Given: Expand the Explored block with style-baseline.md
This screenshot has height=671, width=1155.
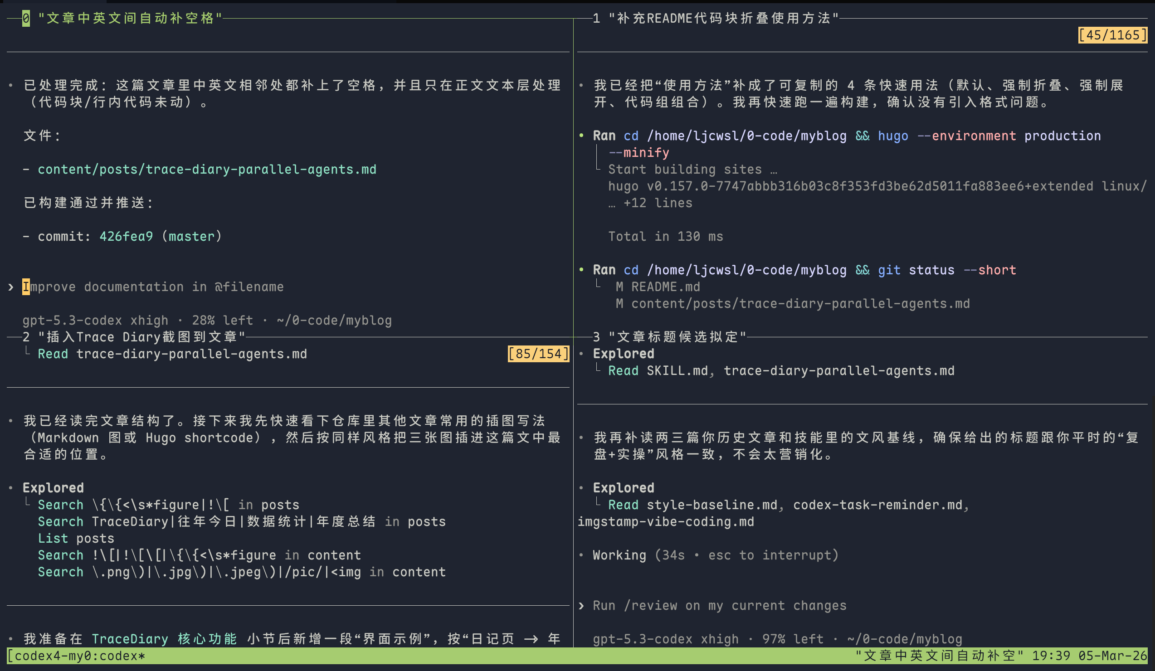Looking at the screenshot, I should coord(624,488).
